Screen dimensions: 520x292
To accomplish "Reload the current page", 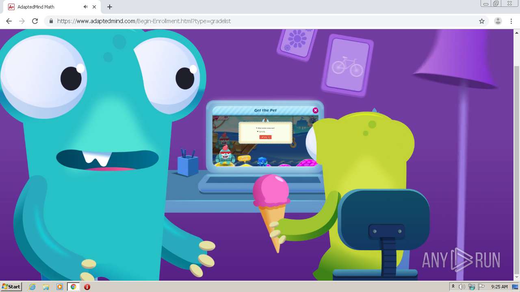I will point(35,21).
